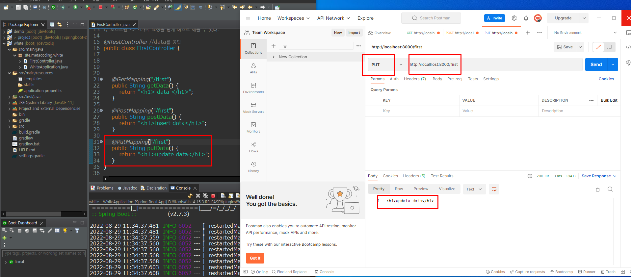The width and height of the screenshot is (631, 277).
Task: Toggle Link with Editor in Package Explorer
Action: point(60,24)
